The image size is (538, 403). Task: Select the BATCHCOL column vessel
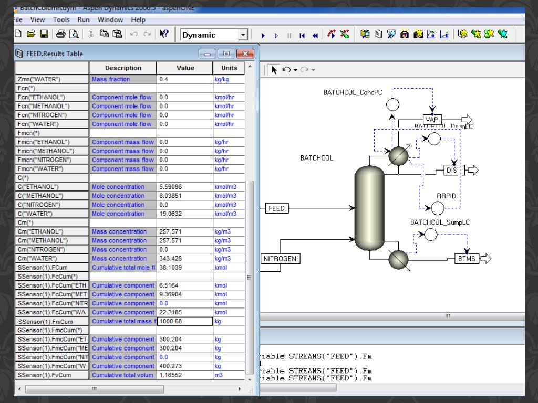[369, 208]
